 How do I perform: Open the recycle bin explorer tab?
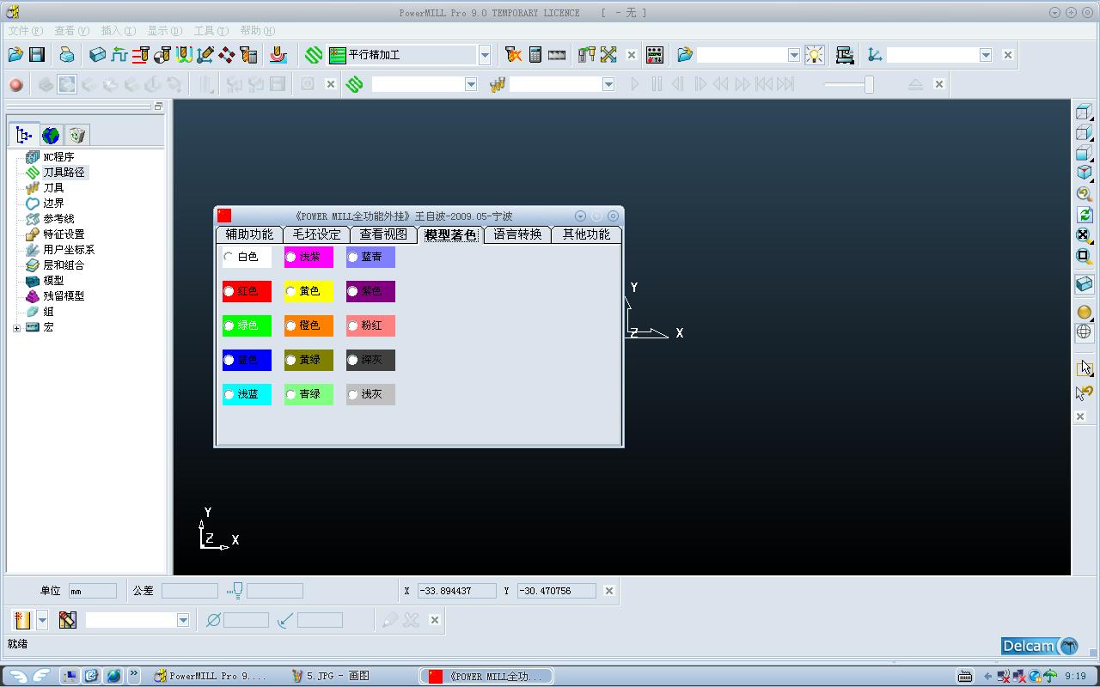(x=77, y=135)
